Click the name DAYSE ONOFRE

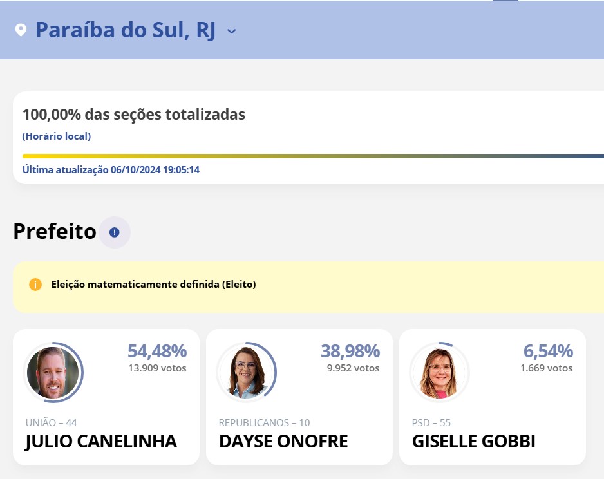tap(283, 442)
